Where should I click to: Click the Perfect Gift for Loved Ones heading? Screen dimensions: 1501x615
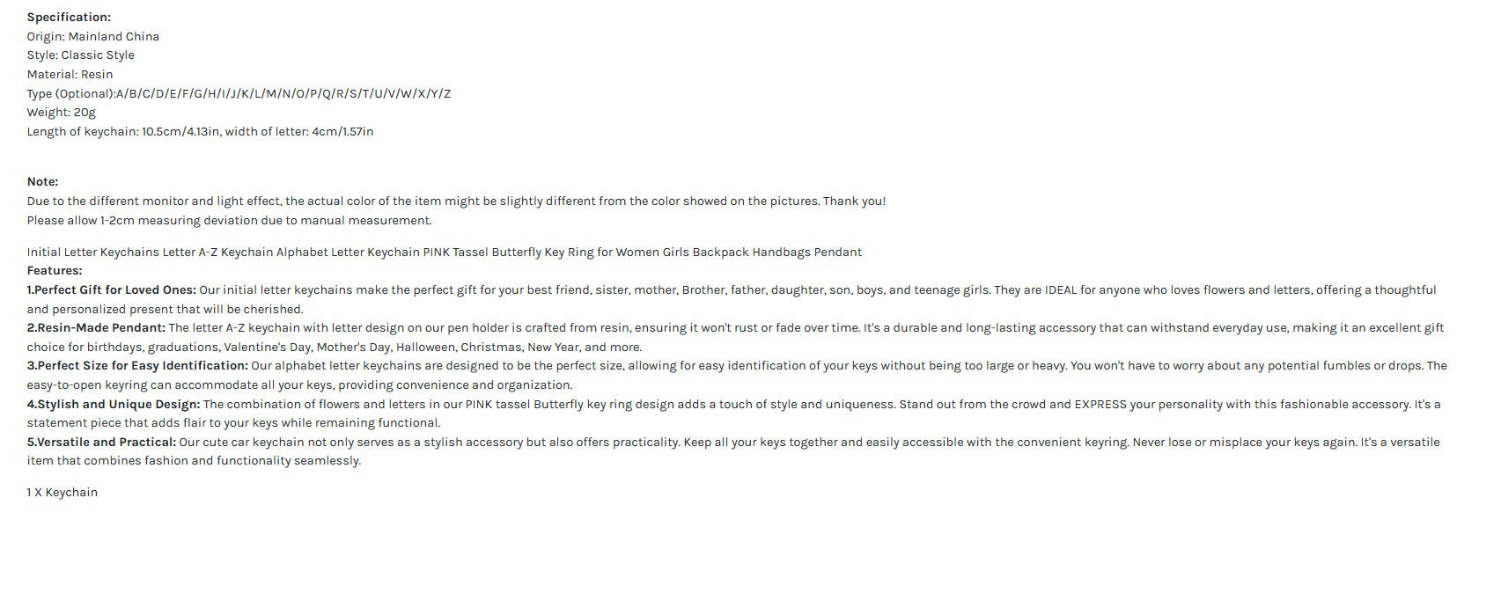111,290
